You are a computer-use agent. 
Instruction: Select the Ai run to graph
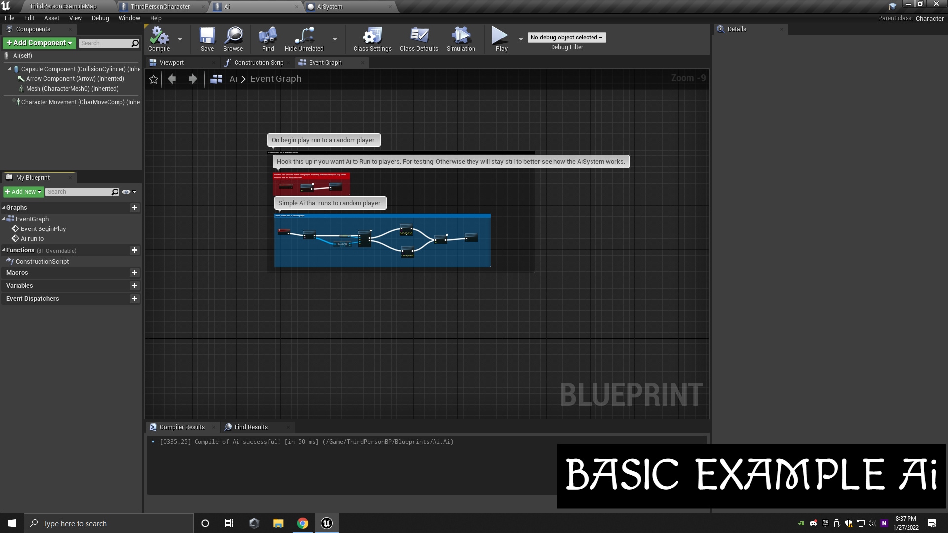33,238
